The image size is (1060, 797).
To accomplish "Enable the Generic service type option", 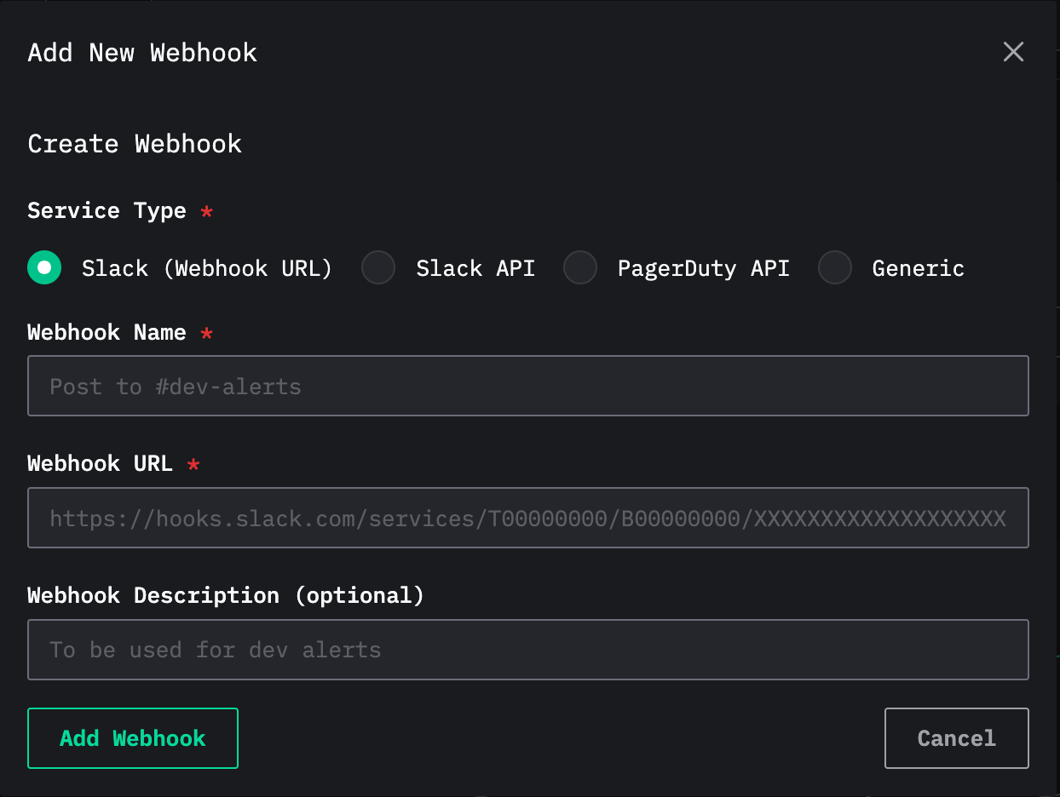I will click(835, 267).
